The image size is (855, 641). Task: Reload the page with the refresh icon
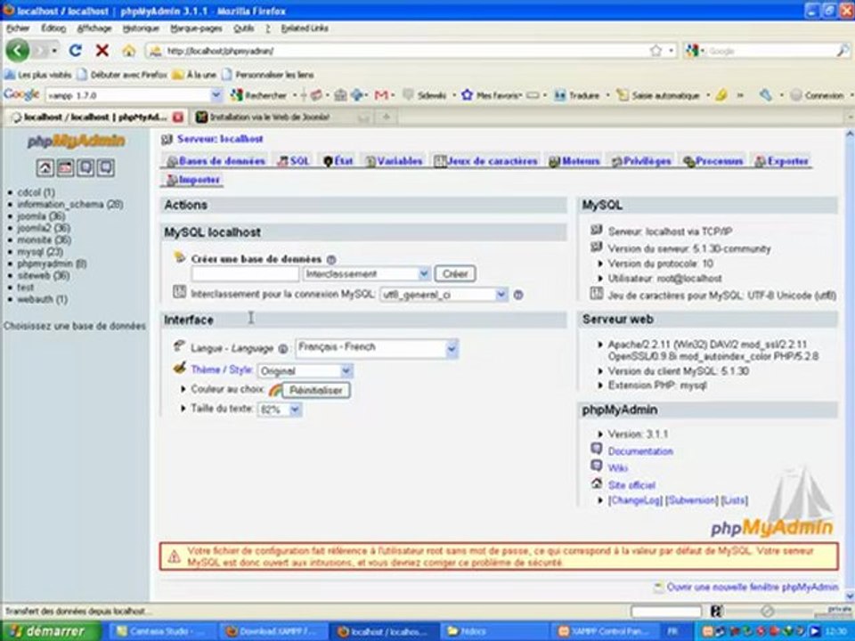75,51
